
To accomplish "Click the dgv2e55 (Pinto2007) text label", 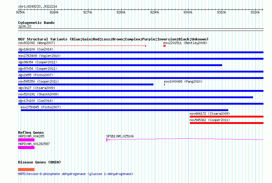I will pos(36,75).
